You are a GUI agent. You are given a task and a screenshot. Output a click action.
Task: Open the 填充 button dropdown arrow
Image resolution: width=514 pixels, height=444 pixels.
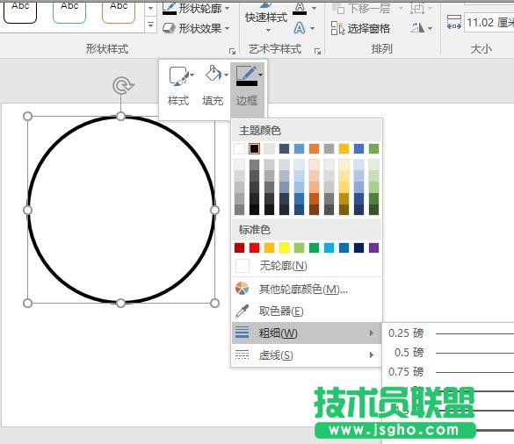[x=226, y=75]
